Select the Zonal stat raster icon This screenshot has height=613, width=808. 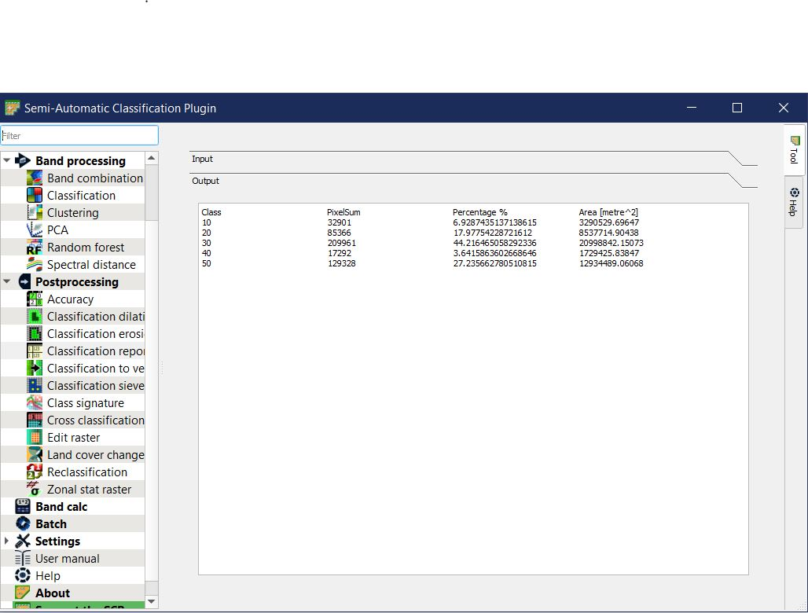(x=35, y=490)
